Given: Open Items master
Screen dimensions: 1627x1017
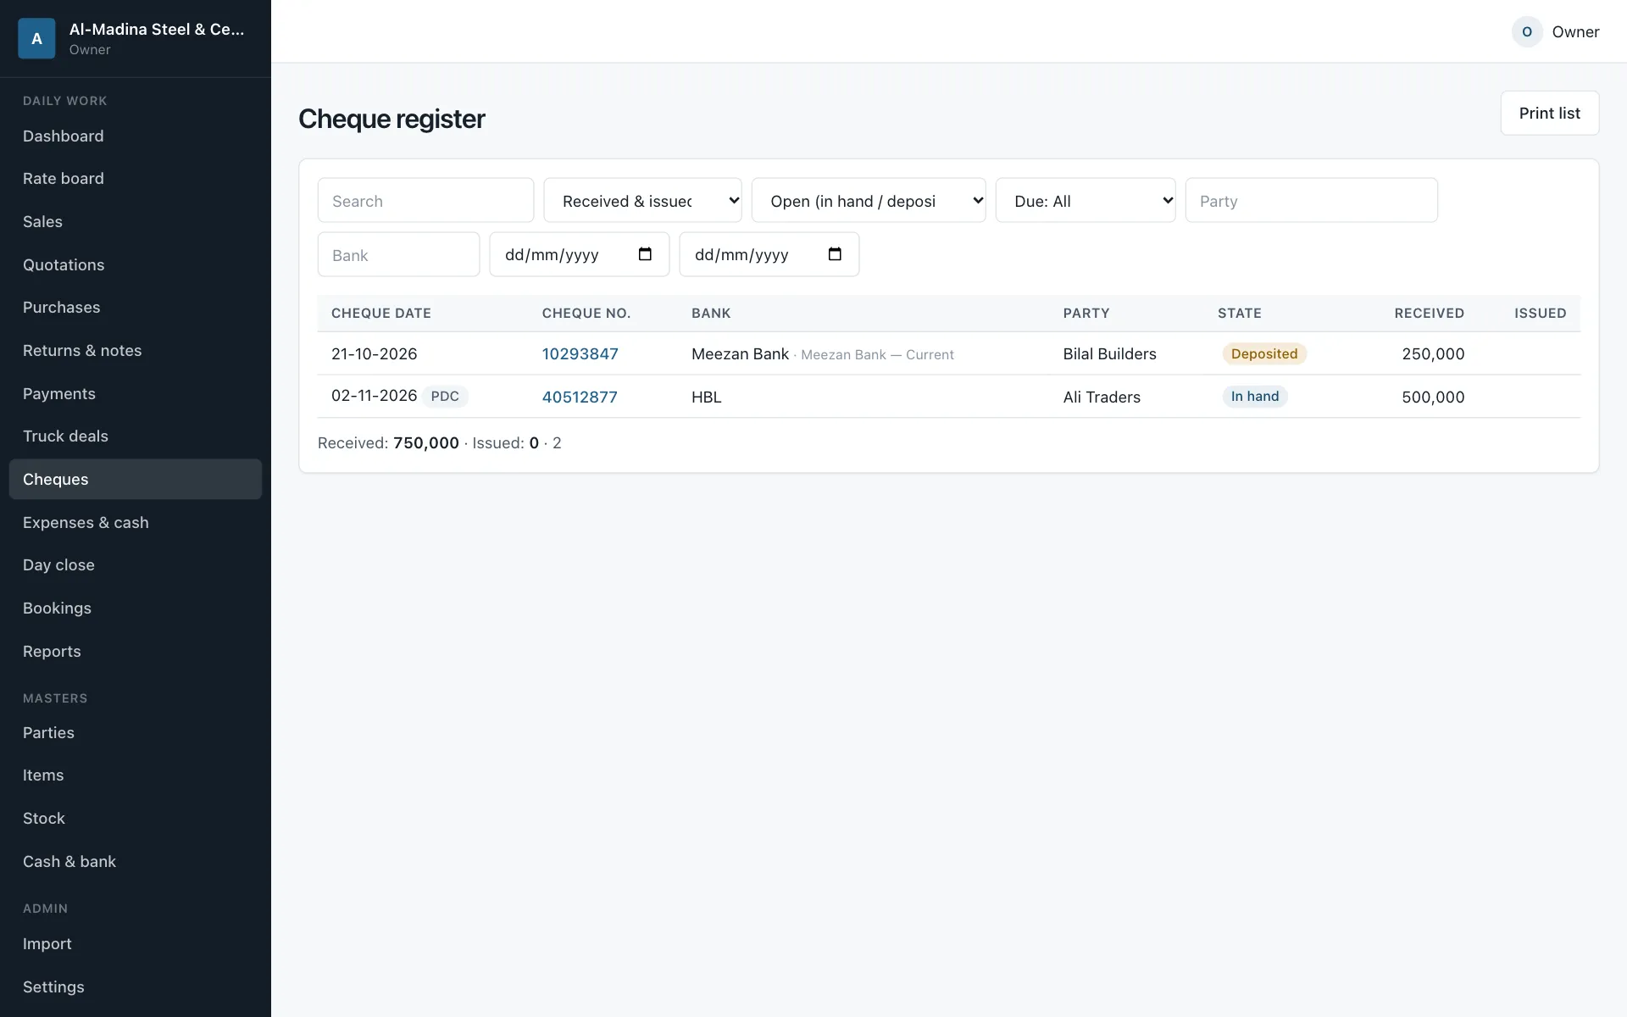Looking at the screenshot, I should 136,775.
